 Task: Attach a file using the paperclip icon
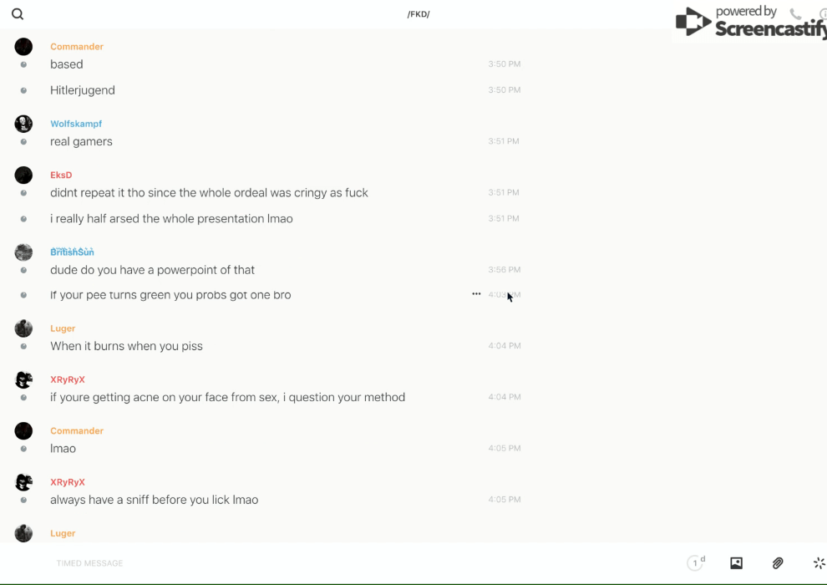click(778, 563)
